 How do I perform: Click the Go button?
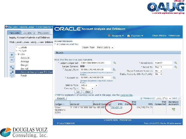pos(78,92)
